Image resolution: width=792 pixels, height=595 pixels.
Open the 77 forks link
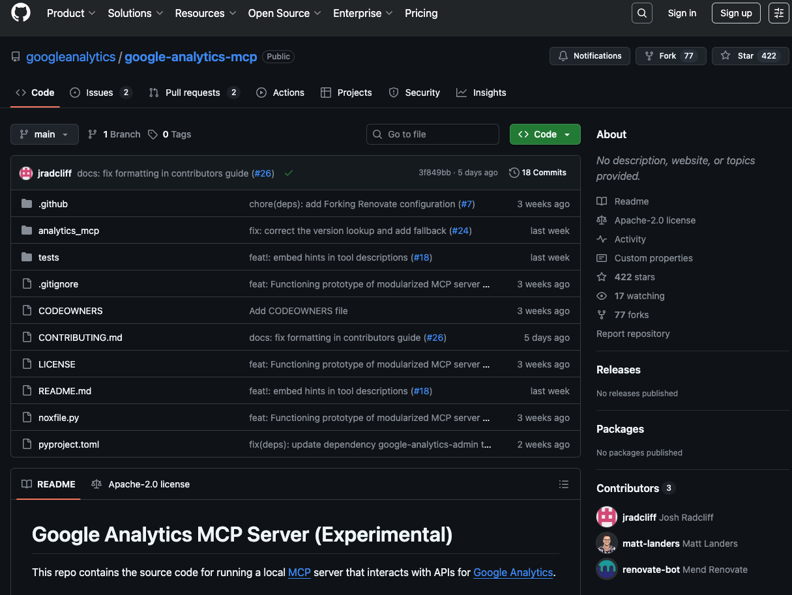point(623,315)
